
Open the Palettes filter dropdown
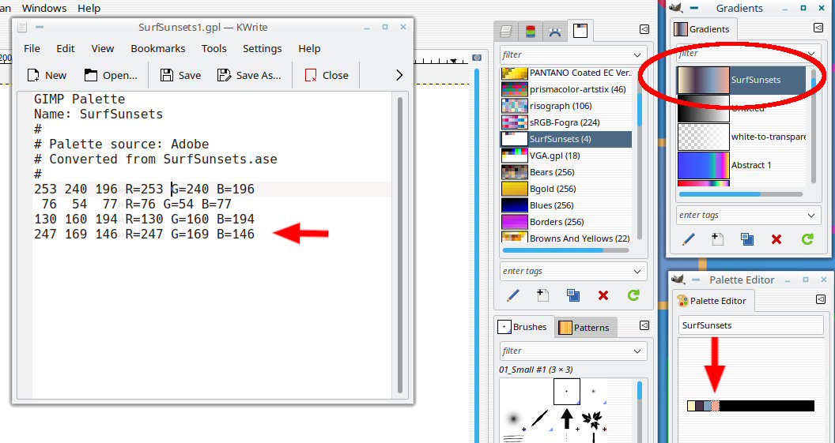click(637, 54)
